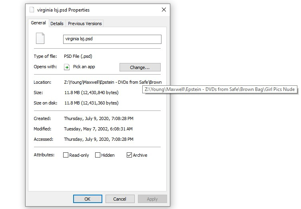Confirm the dialog with the OK button
Image resolution: width=301 pixels, height=209 pixels.
[x=88, y=199]
